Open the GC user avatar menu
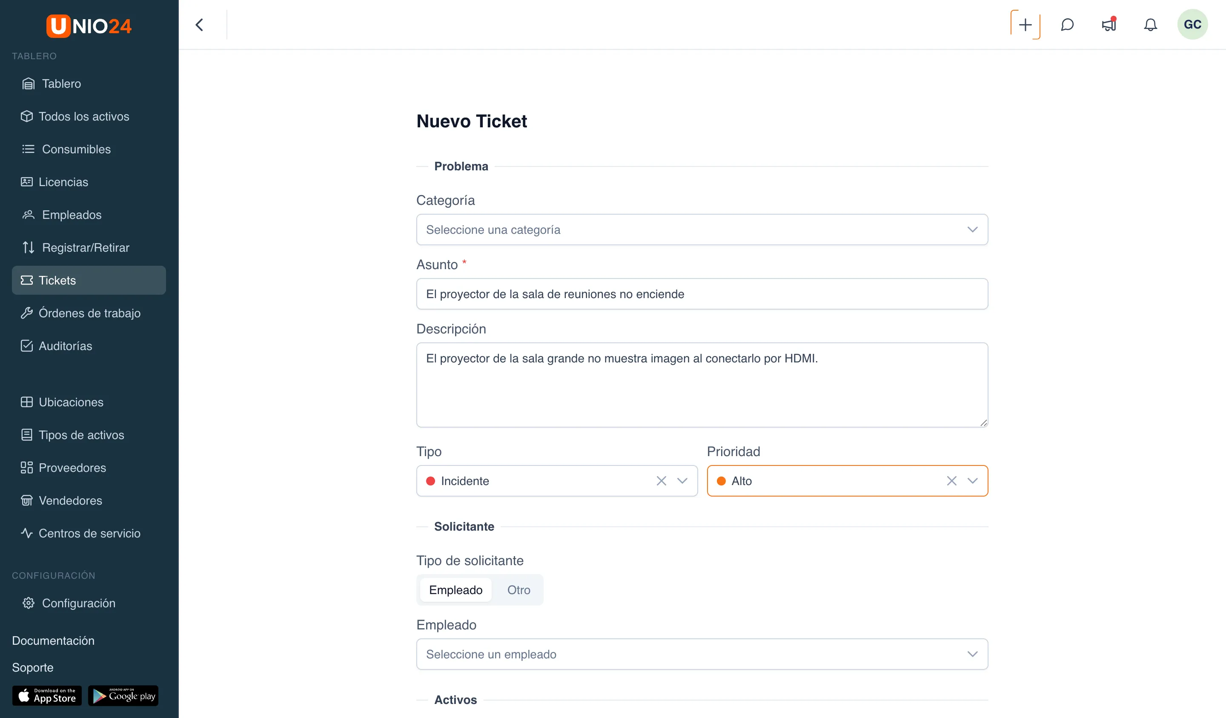Viewport: 1226px width, 718px height. click(1192, 25)
